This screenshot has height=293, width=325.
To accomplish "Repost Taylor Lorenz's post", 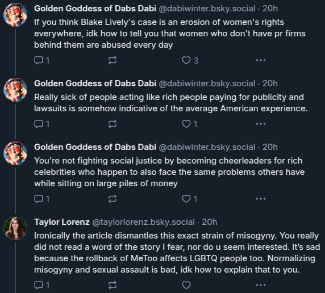I will 113,285.
